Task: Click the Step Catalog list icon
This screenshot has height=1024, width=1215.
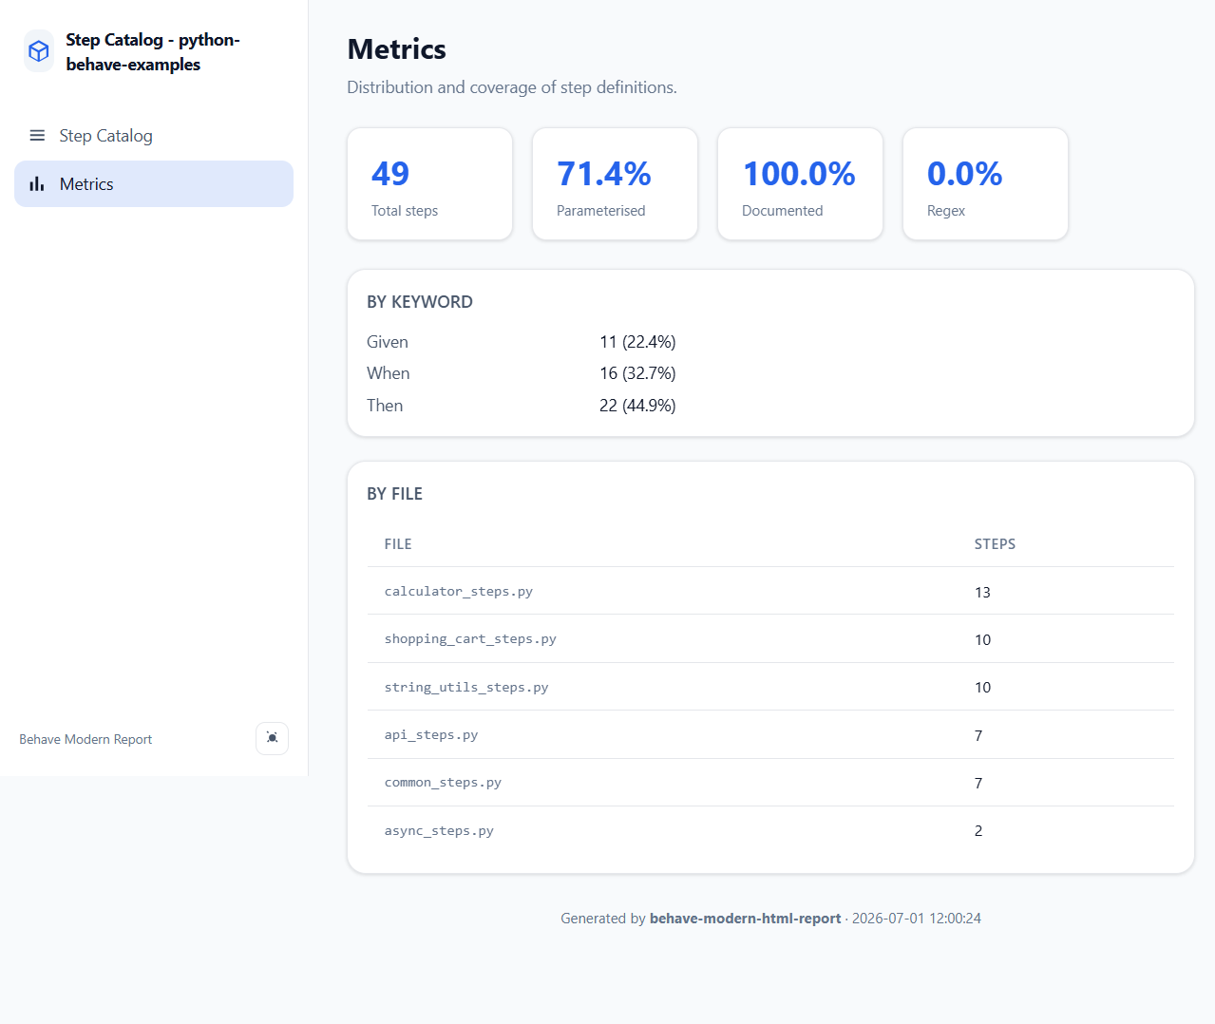Action: pos(37,136)
